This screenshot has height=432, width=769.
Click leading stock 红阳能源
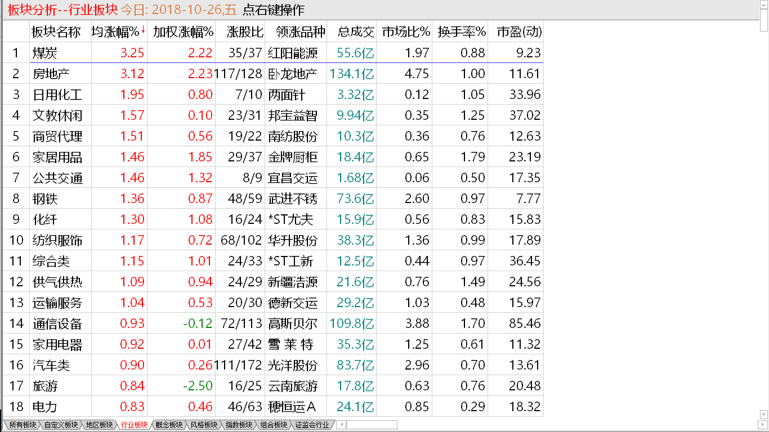293,53
